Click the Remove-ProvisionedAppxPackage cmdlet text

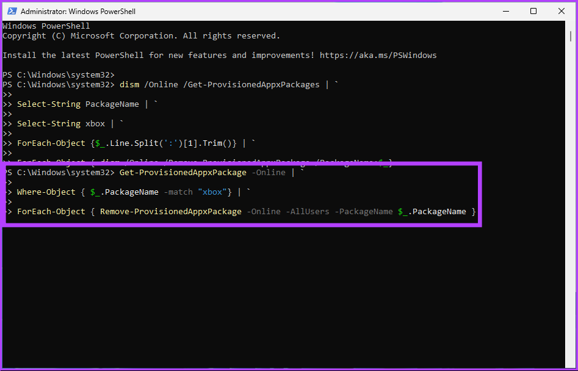pos(170,212)
